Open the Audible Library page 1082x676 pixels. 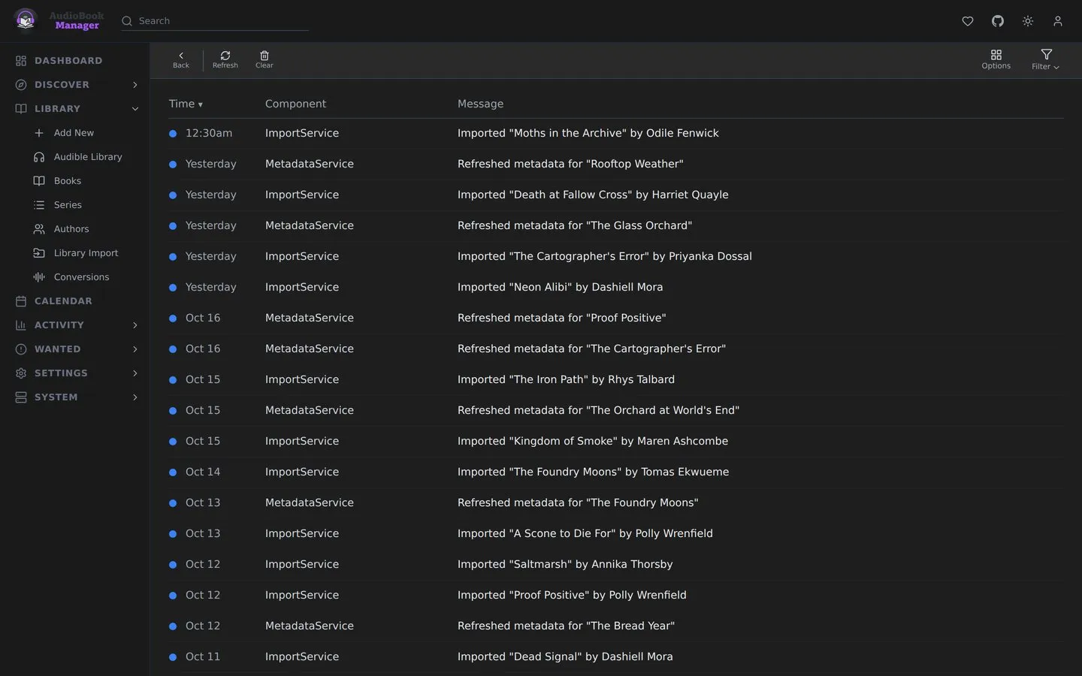pos(87,157)
